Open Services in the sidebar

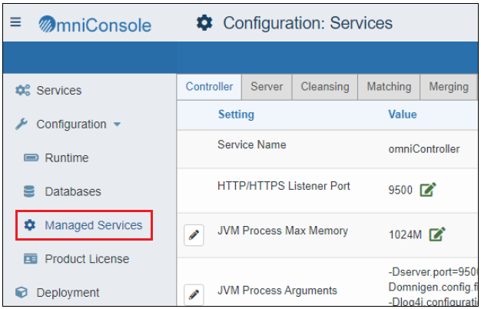[59, 91]
